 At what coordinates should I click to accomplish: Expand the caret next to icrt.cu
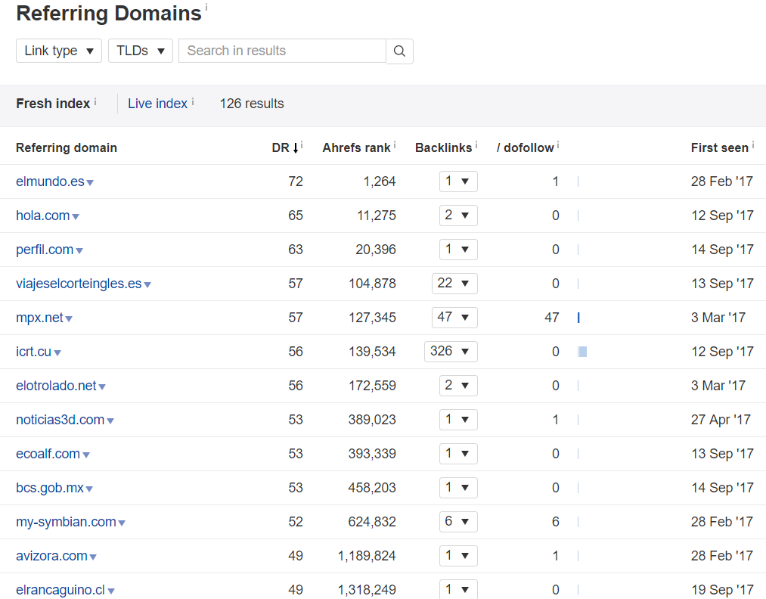click(x=57, y=352)
